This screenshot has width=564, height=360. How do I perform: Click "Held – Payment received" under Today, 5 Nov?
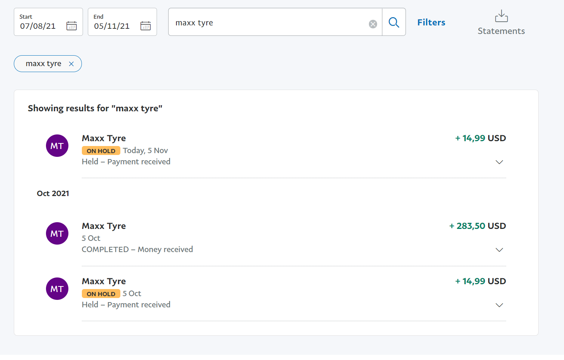coord(126,162)
